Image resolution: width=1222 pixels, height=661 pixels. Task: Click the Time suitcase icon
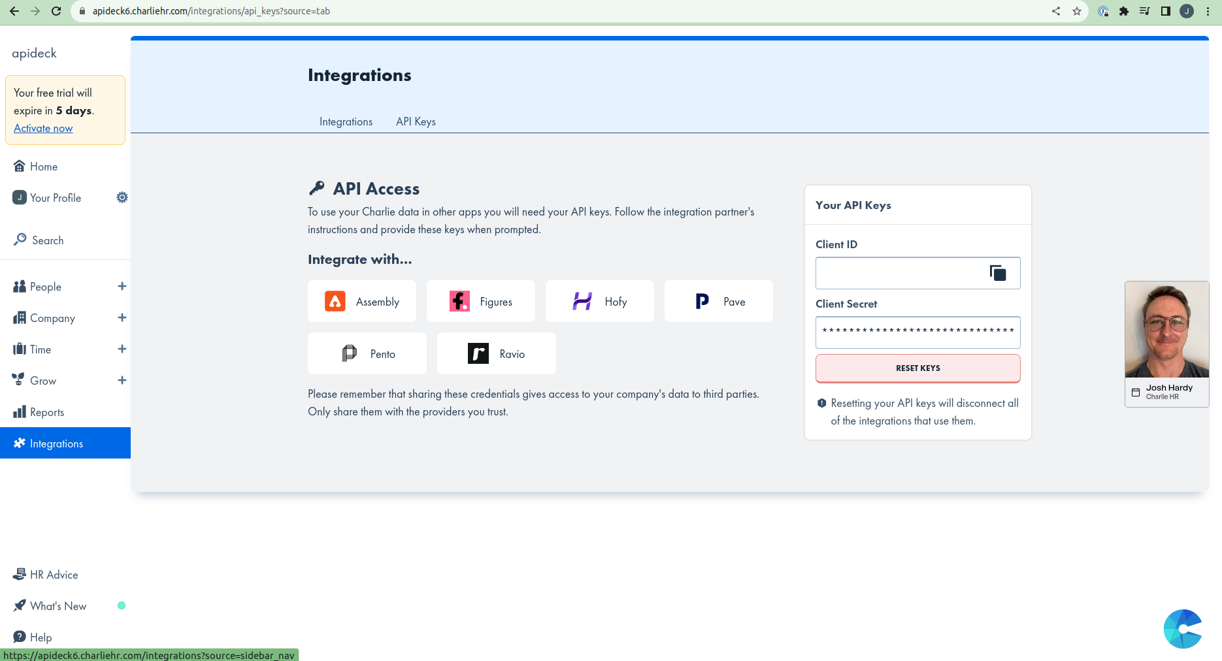tap(20, 349)
